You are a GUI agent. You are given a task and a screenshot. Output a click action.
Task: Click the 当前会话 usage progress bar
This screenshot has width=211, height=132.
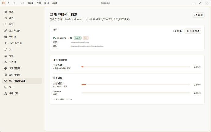[x=135, y=67]
